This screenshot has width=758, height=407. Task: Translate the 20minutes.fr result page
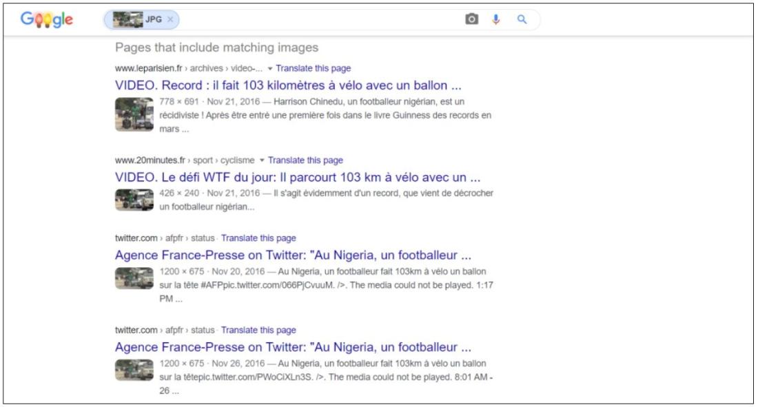click(305, 160)
